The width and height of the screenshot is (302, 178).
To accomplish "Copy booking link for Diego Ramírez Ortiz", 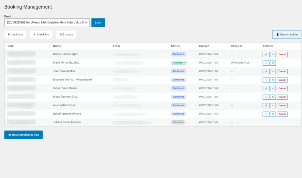I will pyautogui.click(x=266, y=97).
